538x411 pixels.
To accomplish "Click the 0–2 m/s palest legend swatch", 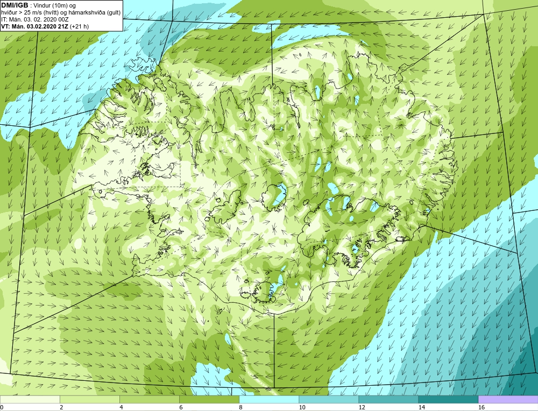I will [x=30, y=399].
